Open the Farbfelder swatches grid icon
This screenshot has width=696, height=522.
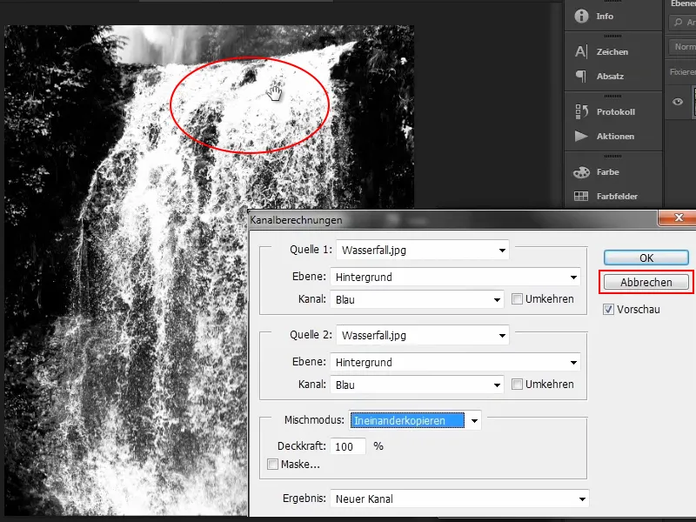point(581,196)
